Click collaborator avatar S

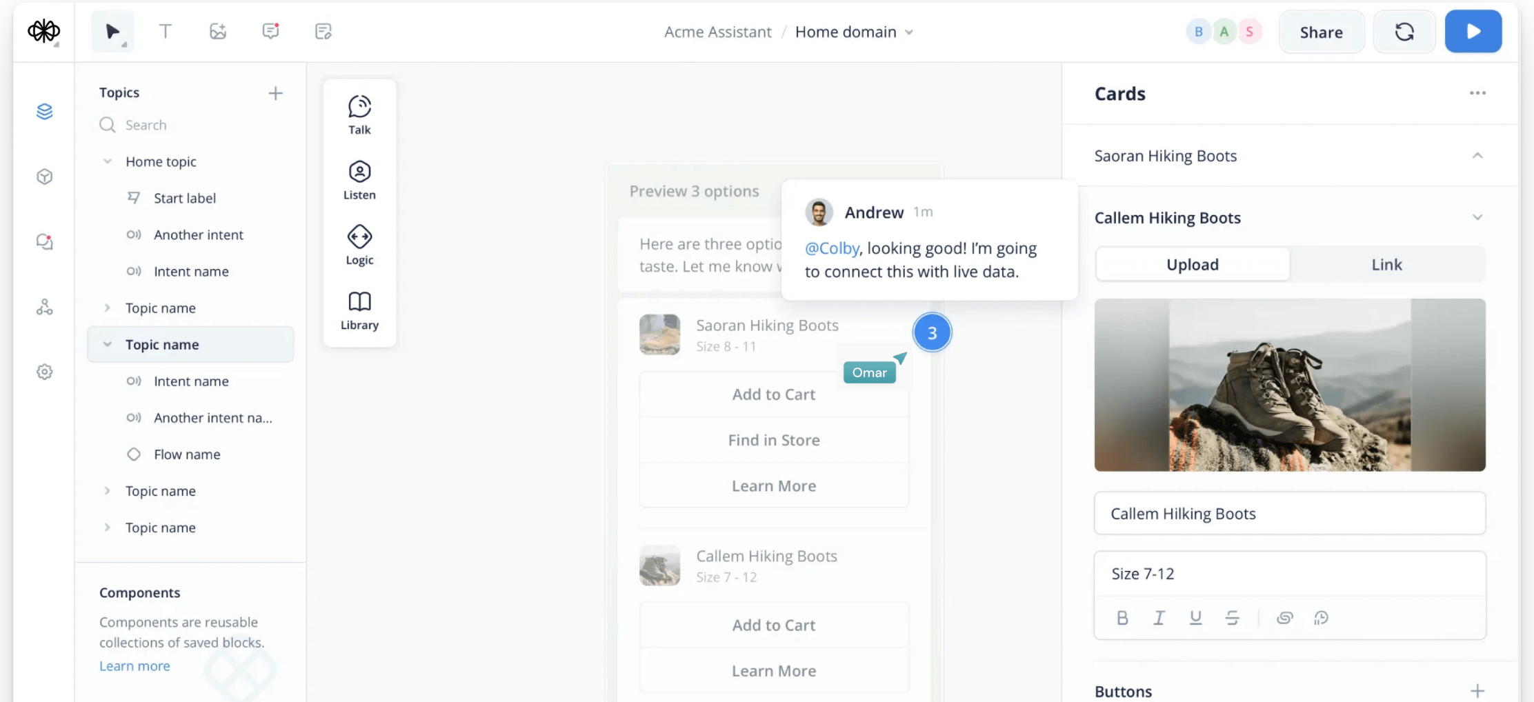pyautogui.click(x=1249, y=31)
